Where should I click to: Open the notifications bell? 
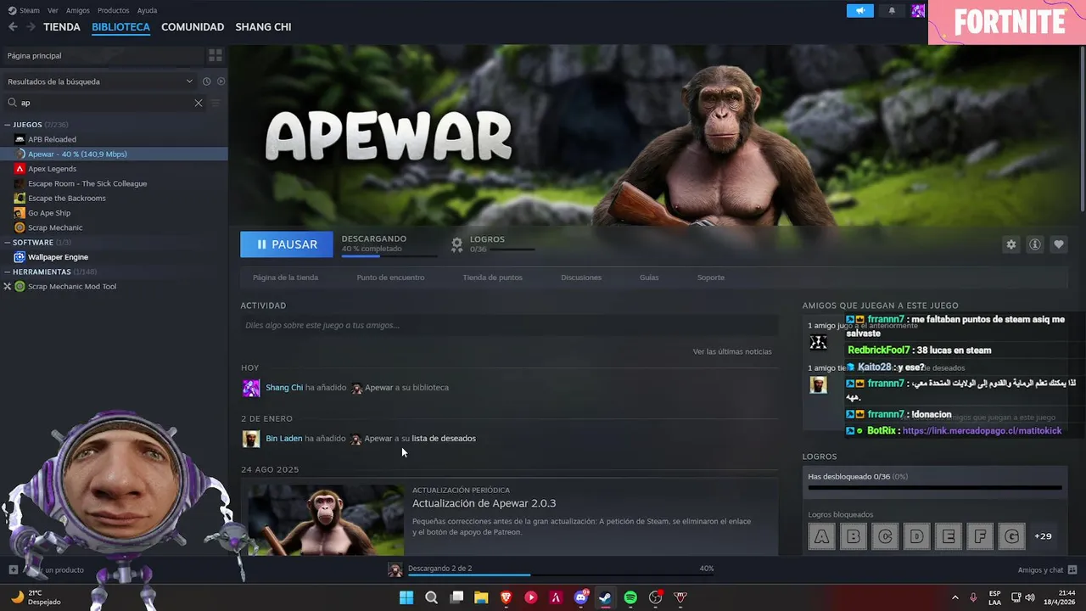pos(892,11)
